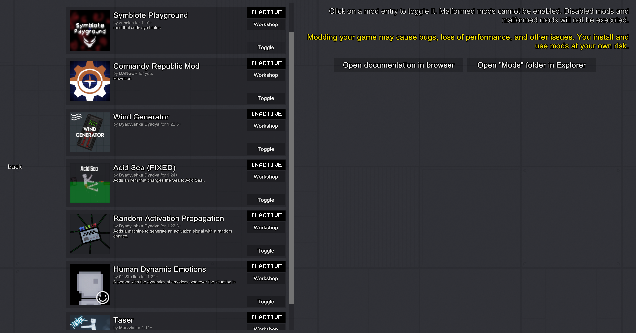Click author text "by 01 Studios for 1.22+"
This screenshot has width=636, height=333.
[135, 277]
